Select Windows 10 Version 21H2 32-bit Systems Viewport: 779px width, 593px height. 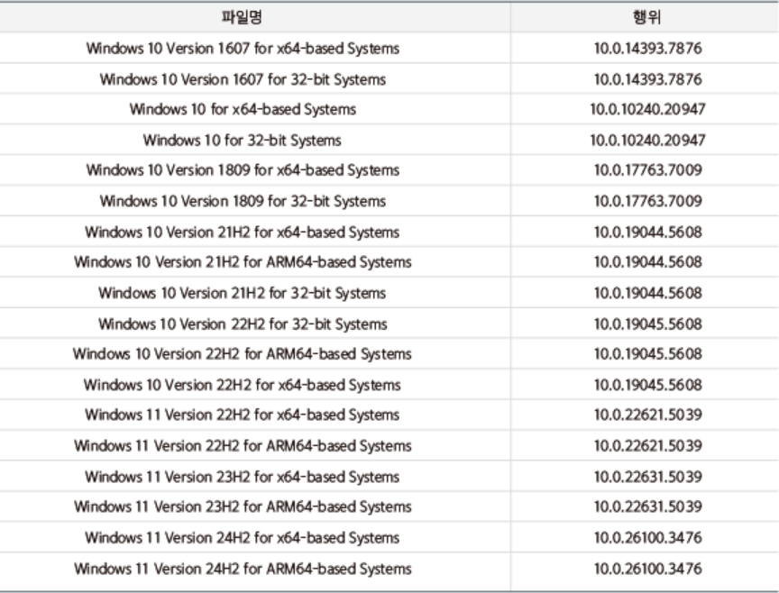coord(243,293)
